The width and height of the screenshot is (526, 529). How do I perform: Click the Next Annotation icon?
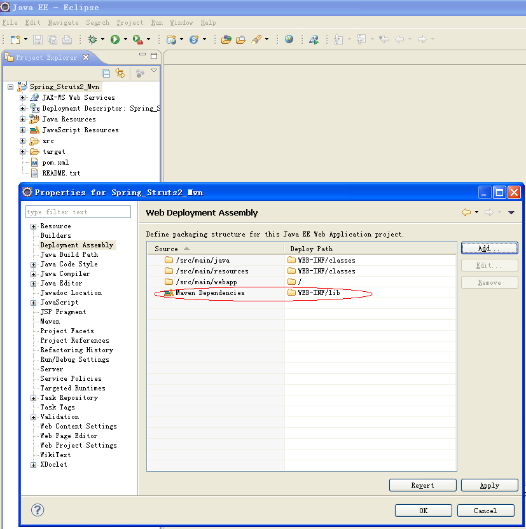click(338, 39)
